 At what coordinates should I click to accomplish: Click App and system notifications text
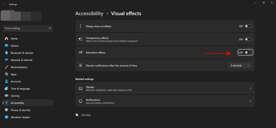(100, 103)
